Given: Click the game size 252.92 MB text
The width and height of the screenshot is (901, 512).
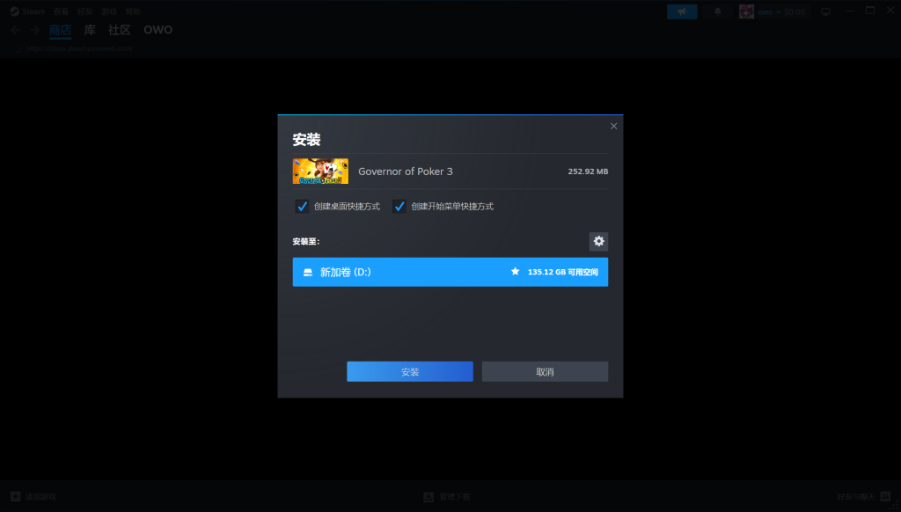Looking at the screenshot, I should 588,172.
